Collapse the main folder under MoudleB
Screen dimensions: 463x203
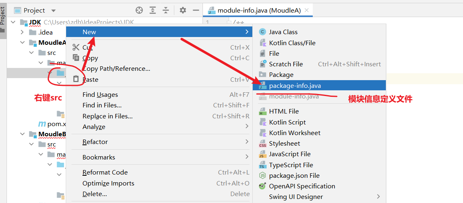coord(41,155)
